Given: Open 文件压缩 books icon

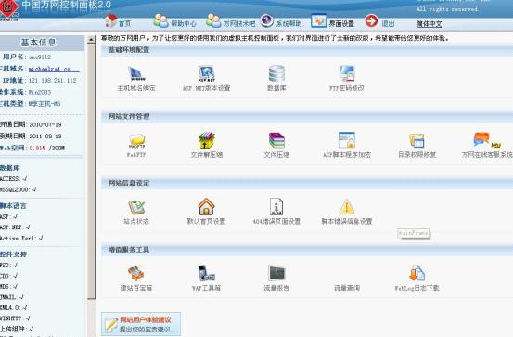Looking at the screenshot, I should (x=276, y=140).
